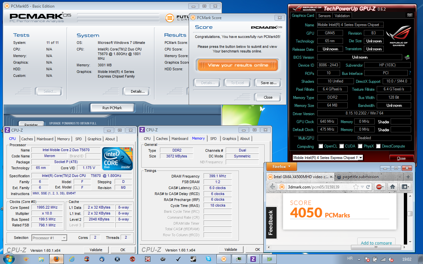This screenshot has width=423, height=264.
Task: Click the site identity icon beside the URL
Action: click(x=282, y=187)
